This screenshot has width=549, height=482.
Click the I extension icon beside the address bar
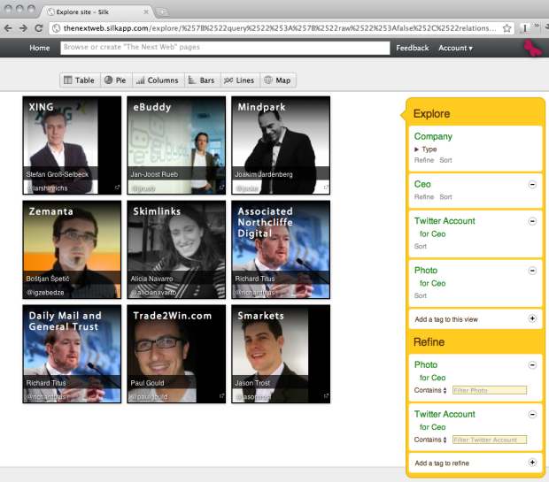click(x=524, y=28)
